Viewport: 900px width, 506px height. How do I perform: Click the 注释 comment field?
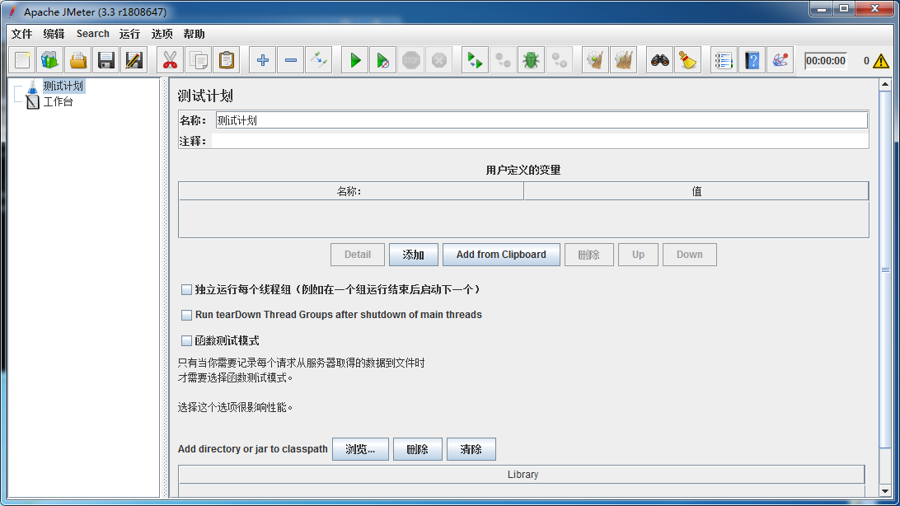click(x=540, y=141)
